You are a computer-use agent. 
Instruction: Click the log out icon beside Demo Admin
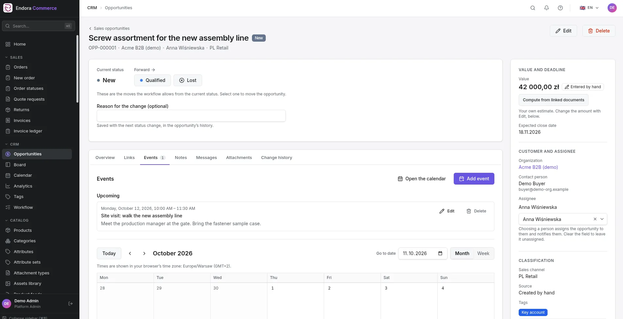[71, 304]
